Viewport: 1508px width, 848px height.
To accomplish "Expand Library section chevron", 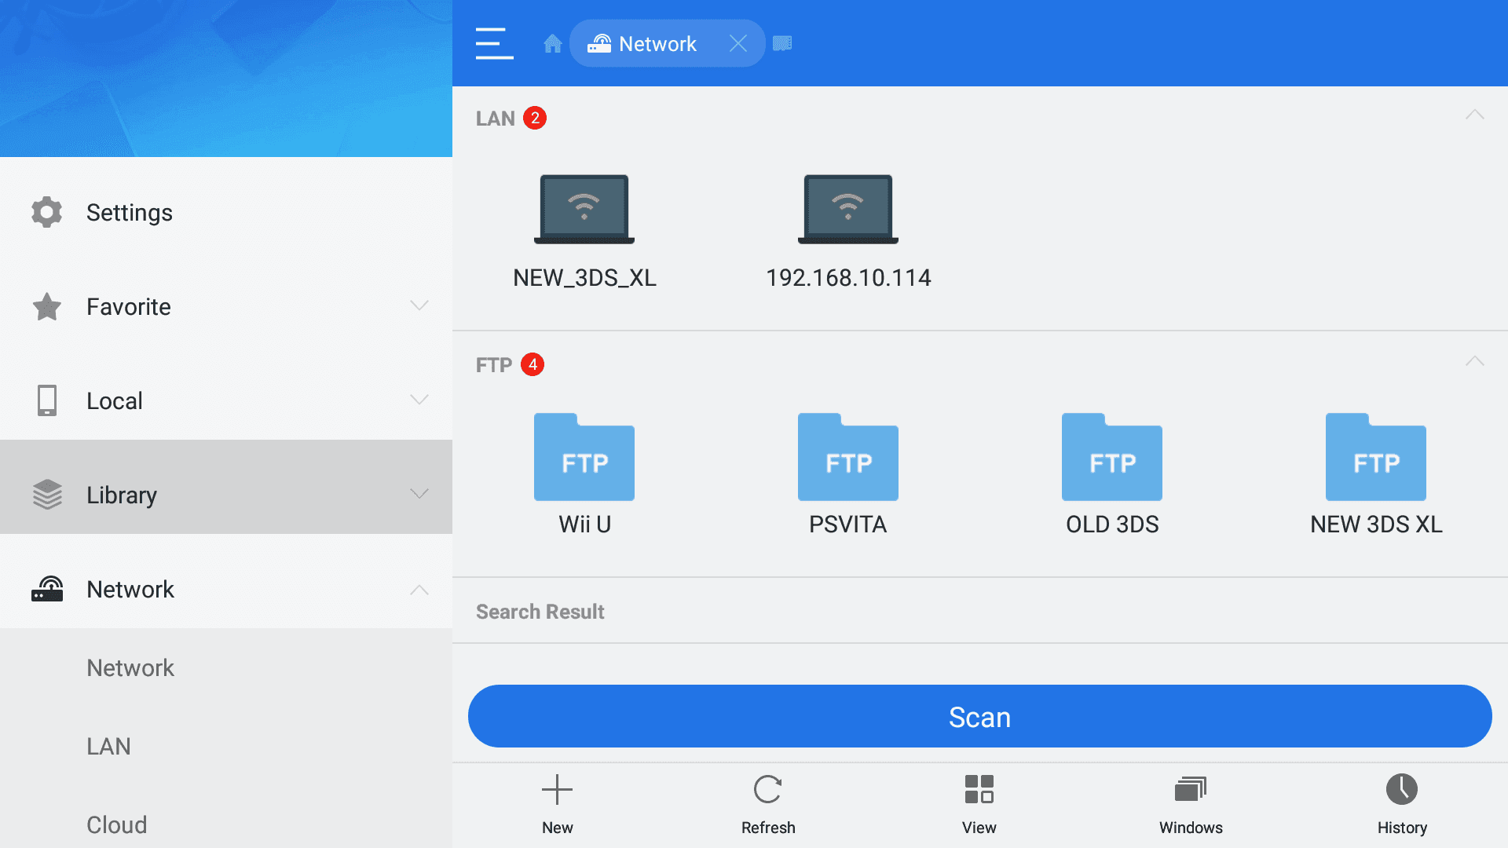I will tap(419, 494).
